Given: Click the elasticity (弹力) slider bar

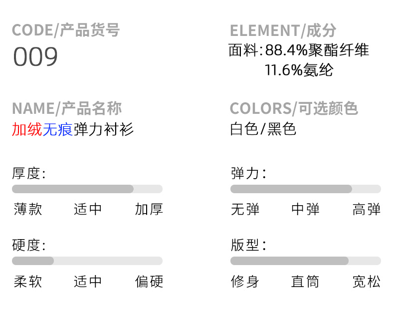Looking at the screenshot, I should pyautogui.click(x=305, y=189).
